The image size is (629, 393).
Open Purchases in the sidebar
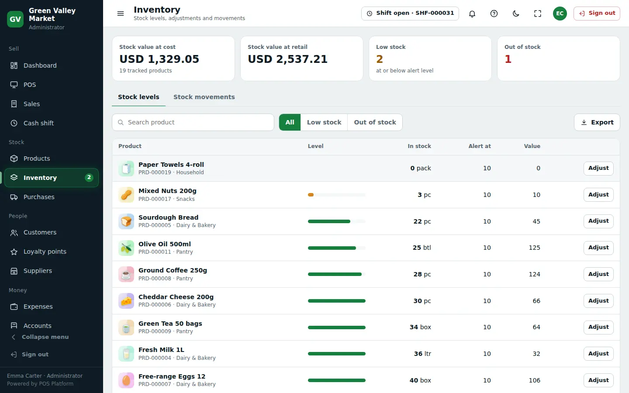coord(52,197)
